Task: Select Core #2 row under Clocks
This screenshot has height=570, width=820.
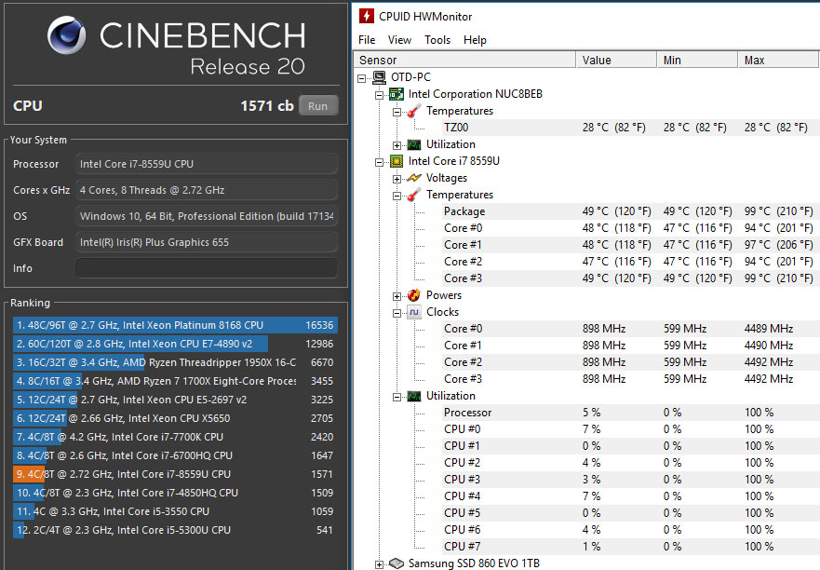Action: coord(629,362)
